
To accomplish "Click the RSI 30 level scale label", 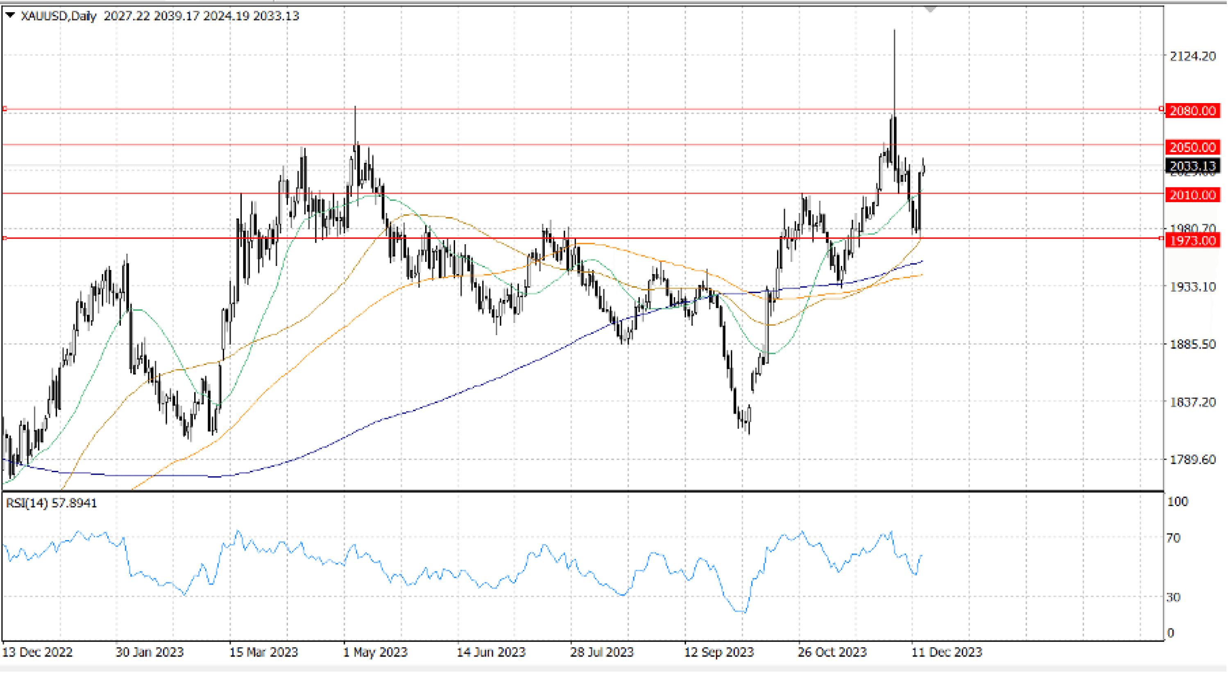I will tap(1173, 597).
